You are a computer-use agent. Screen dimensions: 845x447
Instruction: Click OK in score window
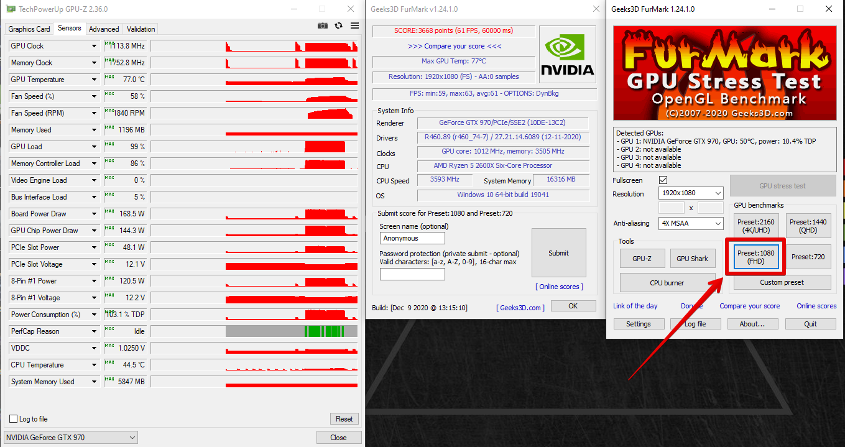pyautogui.click(x=573, y=306)
